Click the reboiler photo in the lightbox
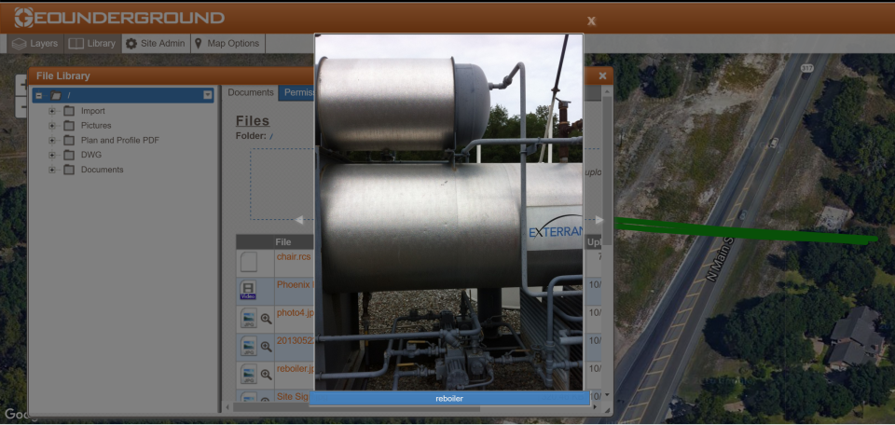This screenshot has height=425, width=895. (448, 212)
